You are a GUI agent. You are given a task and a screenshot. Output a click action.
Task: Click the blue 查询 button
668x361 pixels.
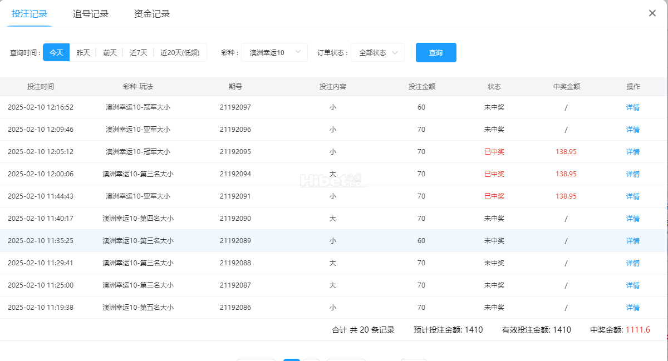pyautogui.click(x=436, y=52)
